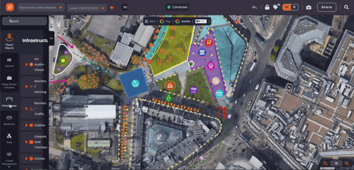Add new version with orange plus
354x170 pixels.
112,8
